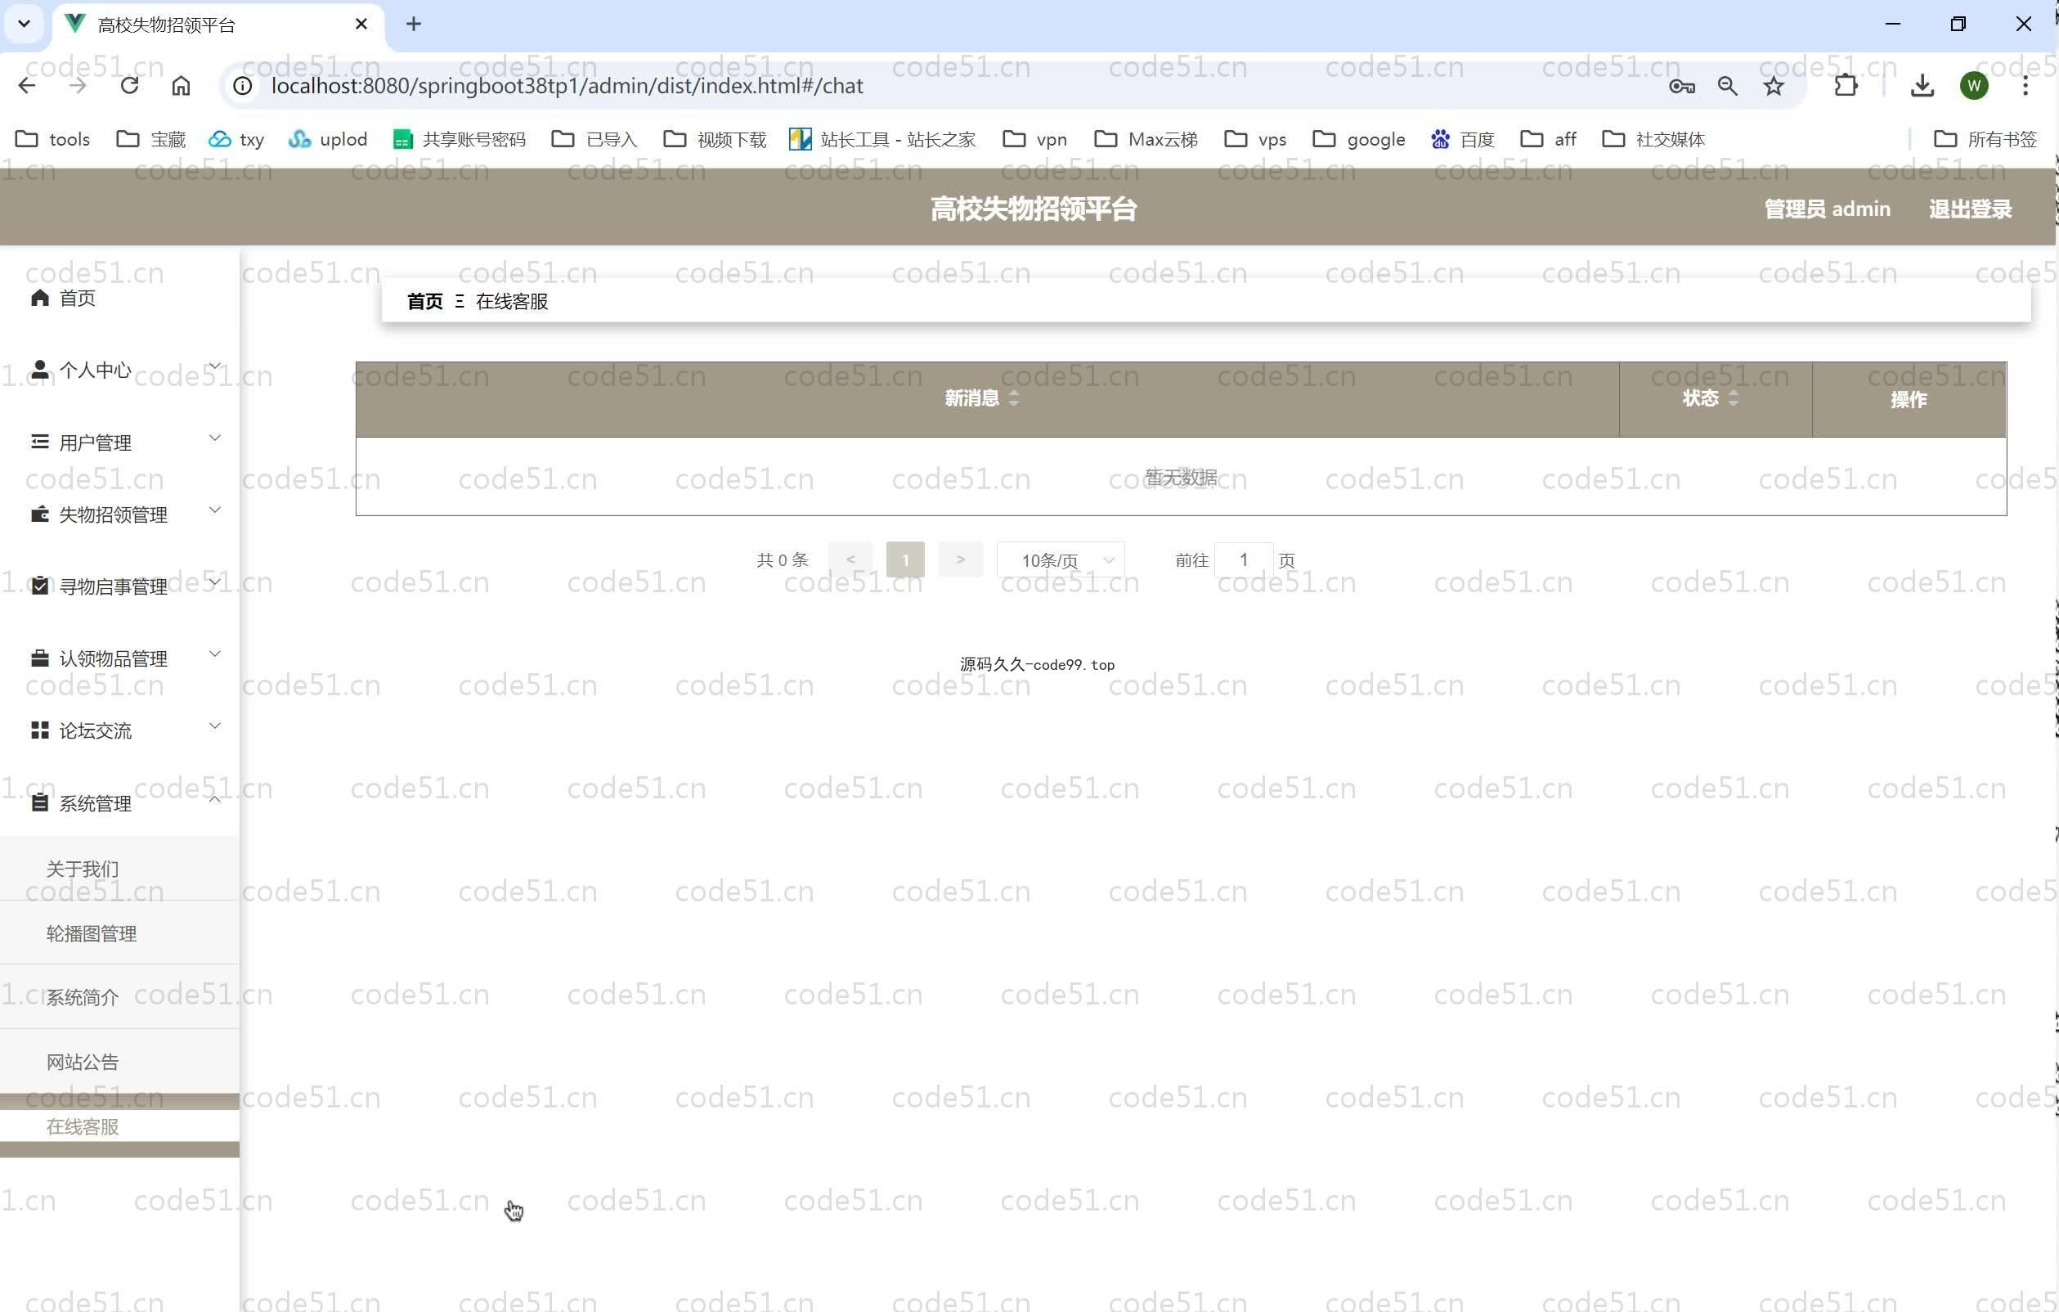Expand the 失物招领管理 menu chevron

click(214, 510)
